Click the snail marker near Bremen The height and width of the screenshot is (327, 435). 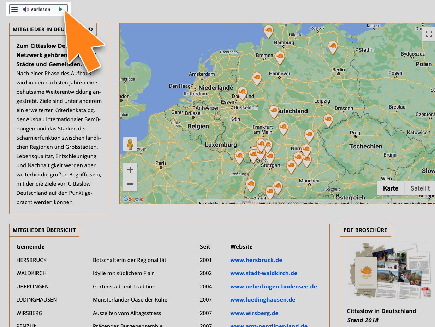tap(280, 57)
